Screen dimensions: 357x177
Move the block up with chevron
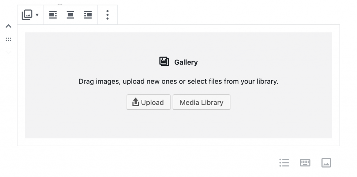9,26
